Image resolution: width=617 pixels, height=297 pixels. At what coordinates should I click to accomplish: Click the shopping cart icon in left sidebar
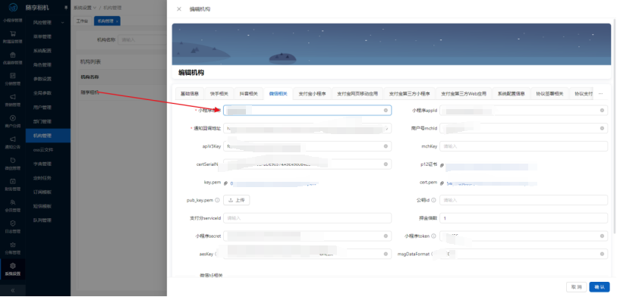[13, 34]
